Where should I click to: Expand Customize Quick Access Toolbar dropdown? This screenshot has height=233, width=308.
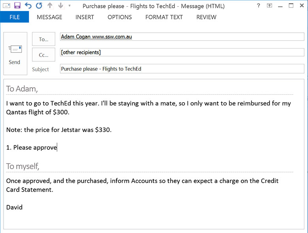click(69, 6)
